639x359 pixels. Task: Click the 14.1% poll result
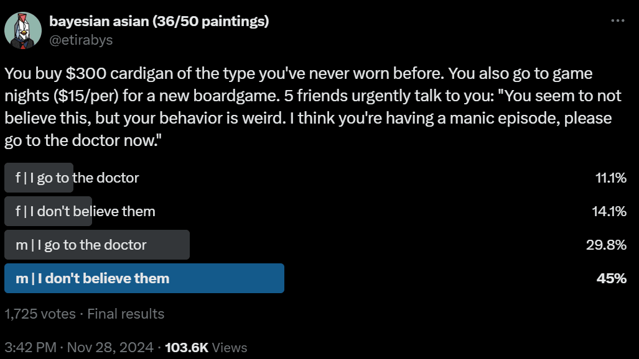[609, 211]
